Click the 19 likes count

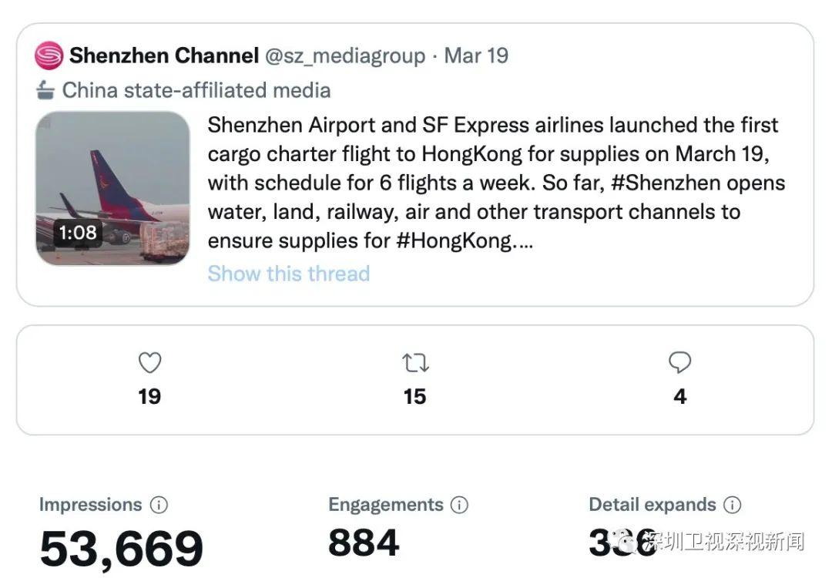149,396
